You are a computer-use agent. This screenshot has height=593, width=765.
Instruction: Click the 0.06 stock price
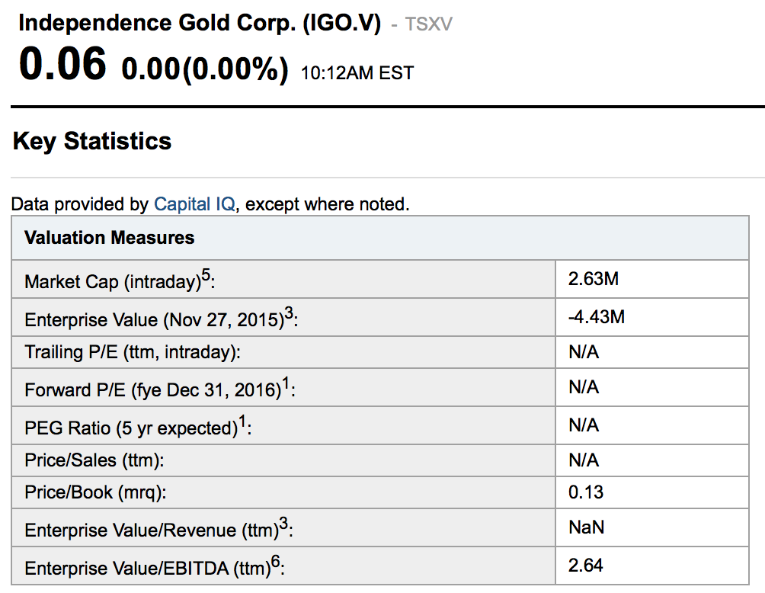point(62,64)
